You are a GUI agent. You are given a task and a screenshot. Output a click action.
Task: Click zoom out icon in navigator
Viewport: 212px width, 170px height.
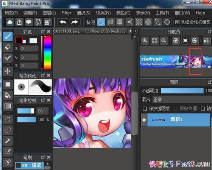pos(164,40)
